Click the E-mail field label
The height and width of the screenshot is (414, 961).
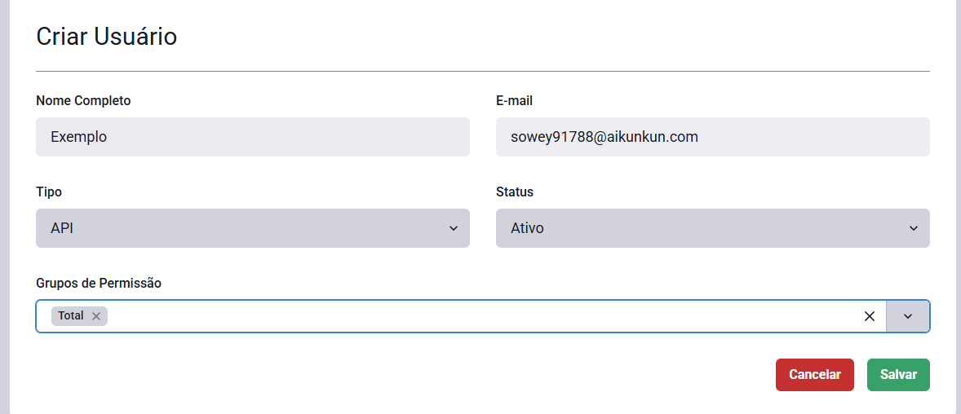click(x=514, y=101)
